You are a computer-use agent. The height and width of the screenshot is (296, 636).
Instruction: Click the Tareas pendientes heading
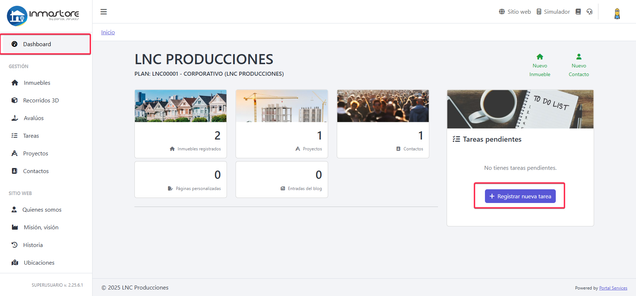coord(492,139)
